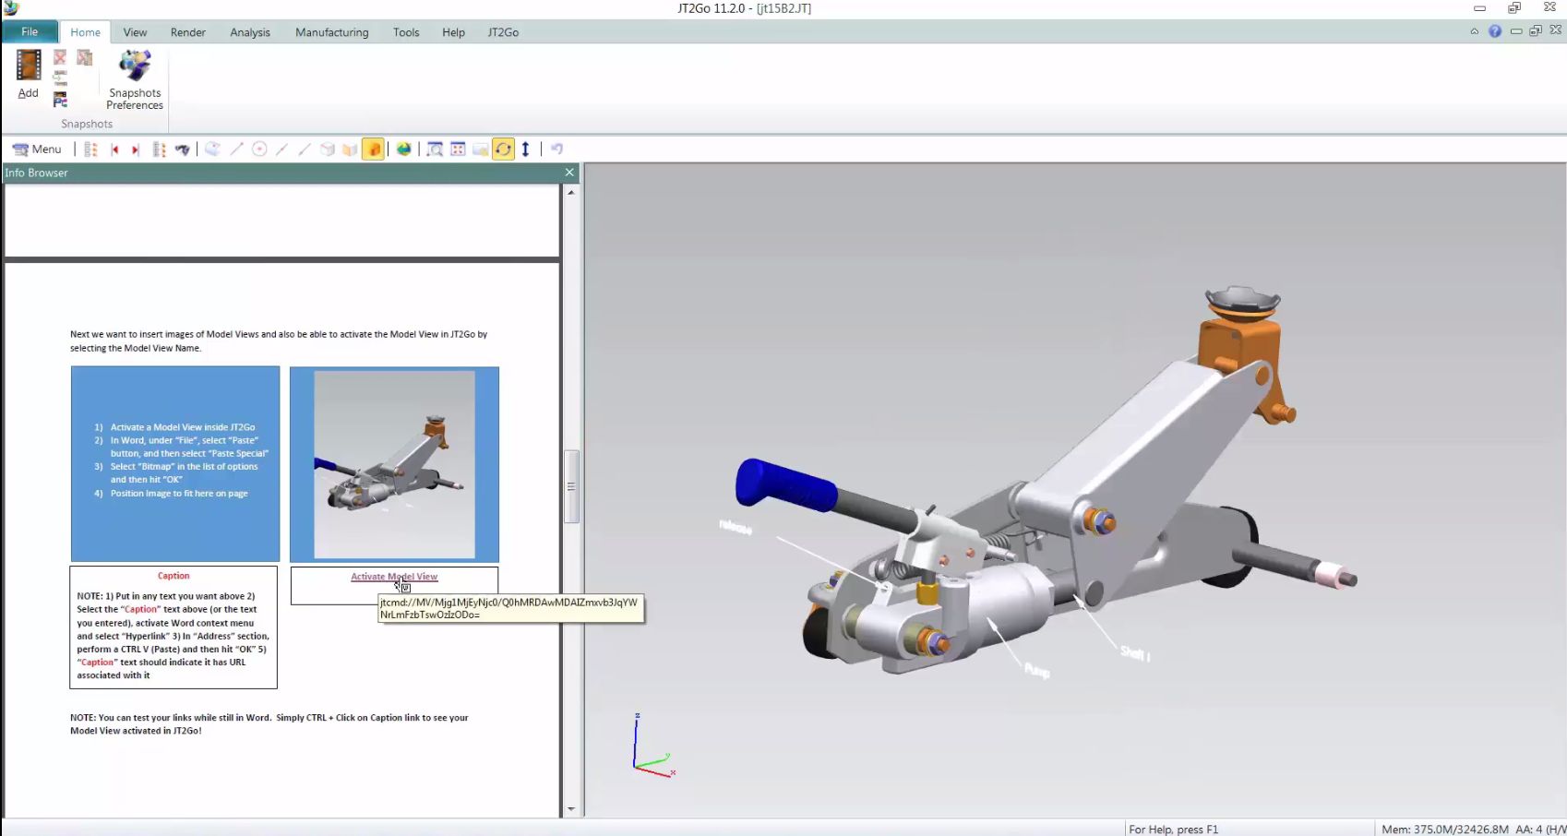Image resolution: width=1567 pixels, height=836 pixels.
Task: Switch to the Render ribbon tab
Action: [188, 32]
